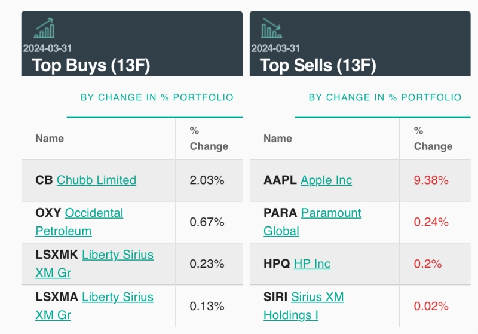Open the Apple Inc link
The image size is (478, 334).
(326, 180)
